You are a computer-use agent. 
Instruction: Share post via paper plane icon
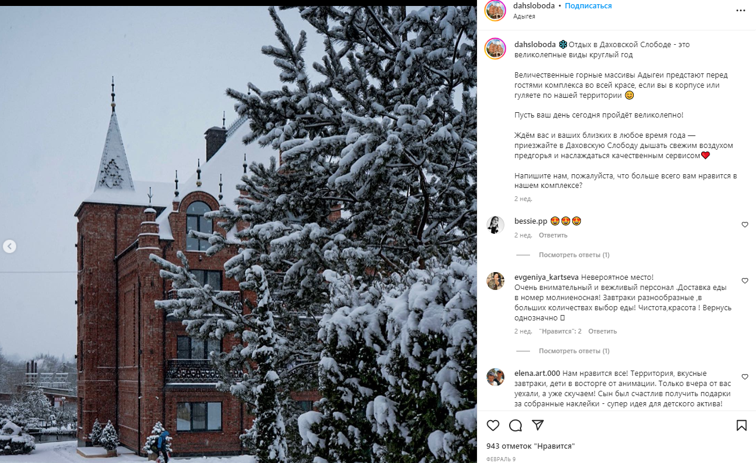click(538, 425)
